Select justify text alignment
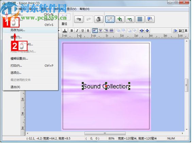Screen dimensions: 194x143 click(x=112, y=30)
